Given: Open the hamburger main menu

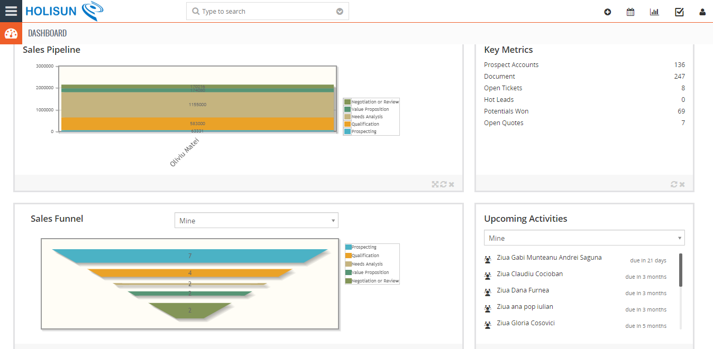Looking at the screenshot, I should [x=11, y=11].
